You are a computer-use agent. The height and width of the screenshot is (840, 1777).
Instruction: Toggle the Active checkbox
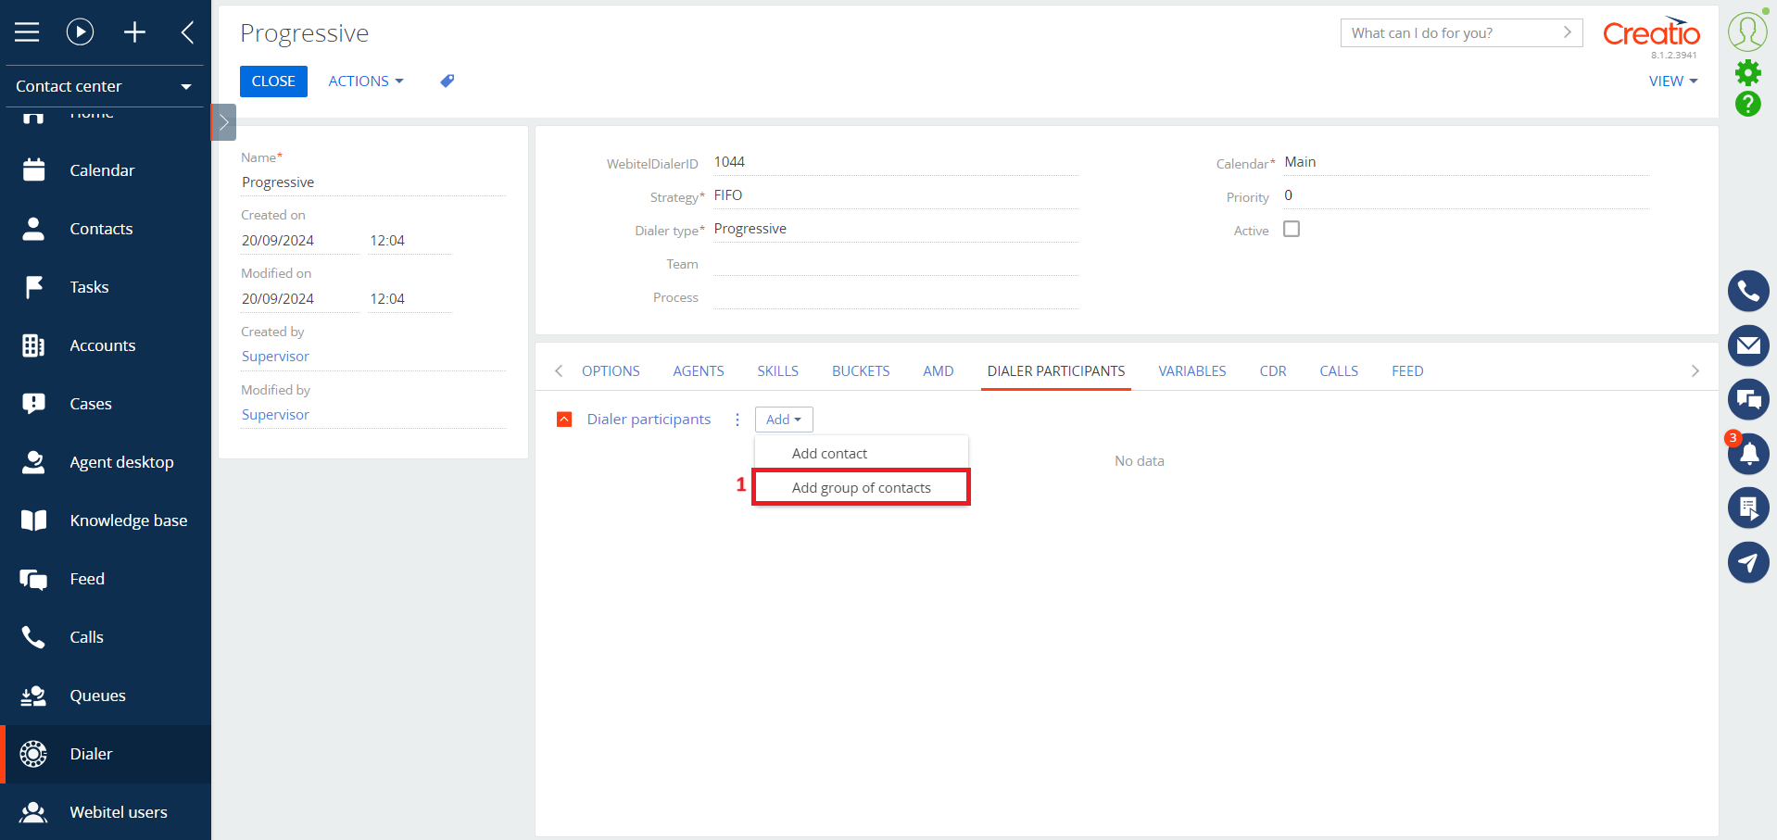pos(1292,229)
